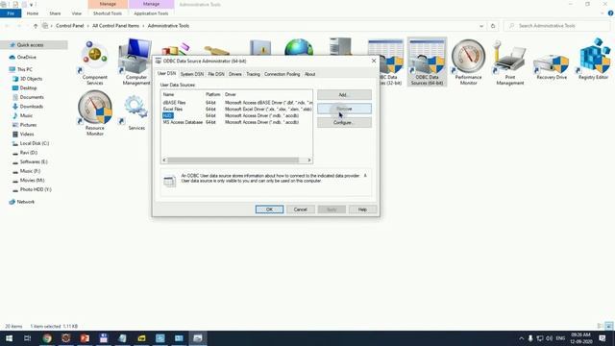Select ODBC Data Sources (64-bit) icon
Screen dimensions: 615x346
coord(427,62)
